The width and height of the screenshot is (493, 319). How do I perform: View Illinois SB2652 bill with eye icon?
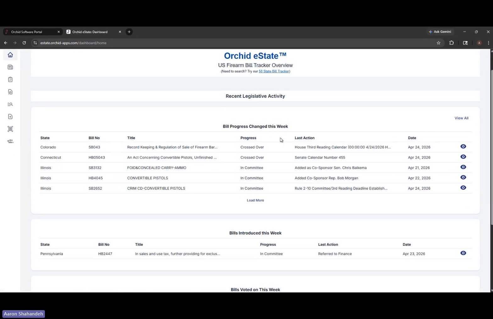click(x=463, y=188)
